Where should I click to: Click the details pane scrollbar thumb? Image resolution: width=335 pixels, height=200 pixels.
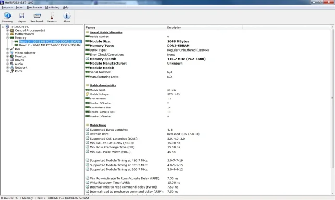332,98
